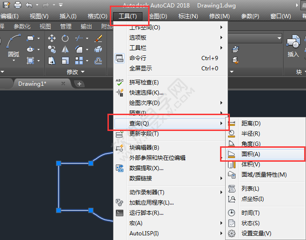Select the Ellipse draw tool icon
Screen dimensions: 306x240
(30, 49)
